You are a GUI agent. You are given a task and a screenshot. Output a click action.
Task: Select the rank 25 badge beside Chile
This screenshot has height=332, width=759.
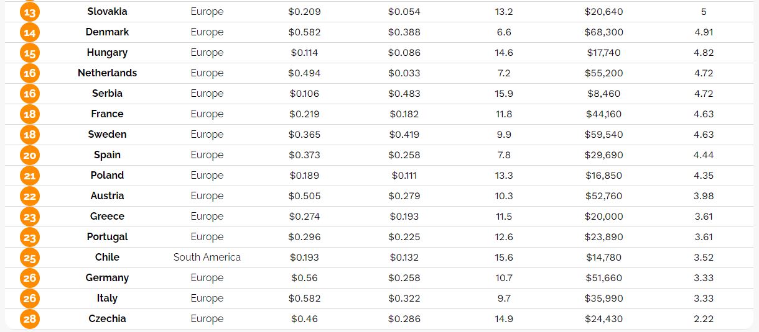[x=29, y=258]
